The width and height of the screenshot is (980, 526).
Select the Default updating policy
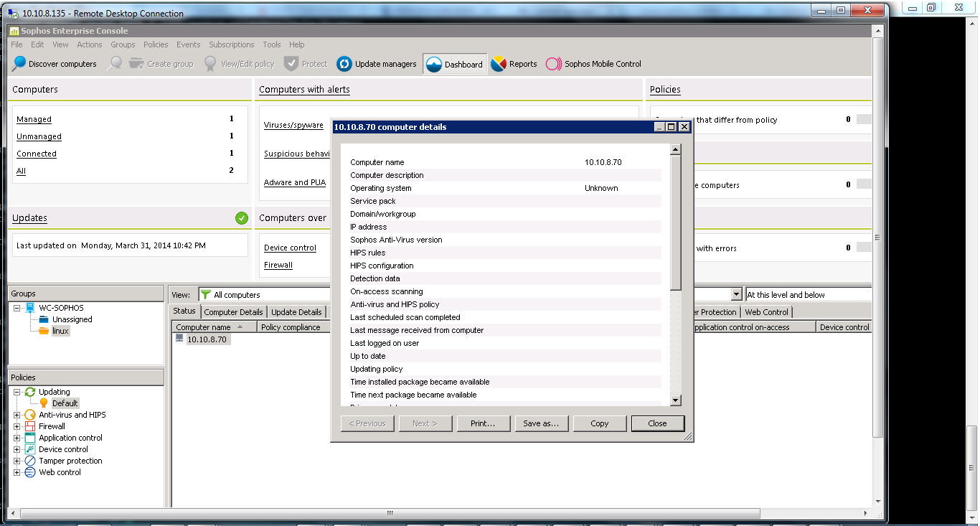point(65,403)
